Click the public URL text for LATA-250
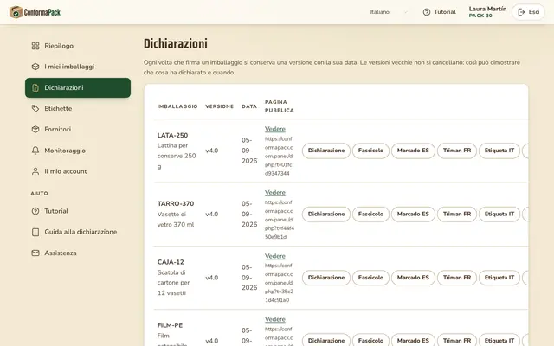The height and width of the screenshot is (346, 554). [279, 156]
